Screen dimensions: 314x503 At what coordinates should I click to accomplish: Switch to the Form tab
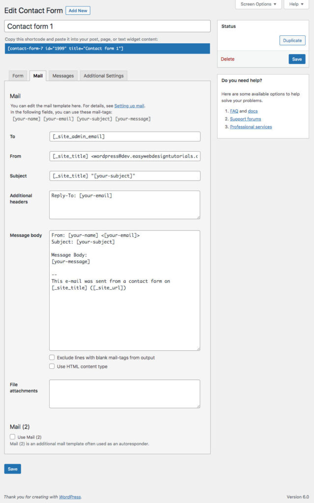pos(17,76)
